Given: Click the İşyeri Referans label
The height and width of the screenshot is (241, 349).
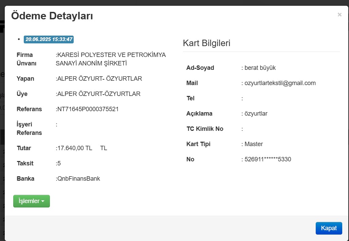Looking at the screenshot, I should point(29,128).
